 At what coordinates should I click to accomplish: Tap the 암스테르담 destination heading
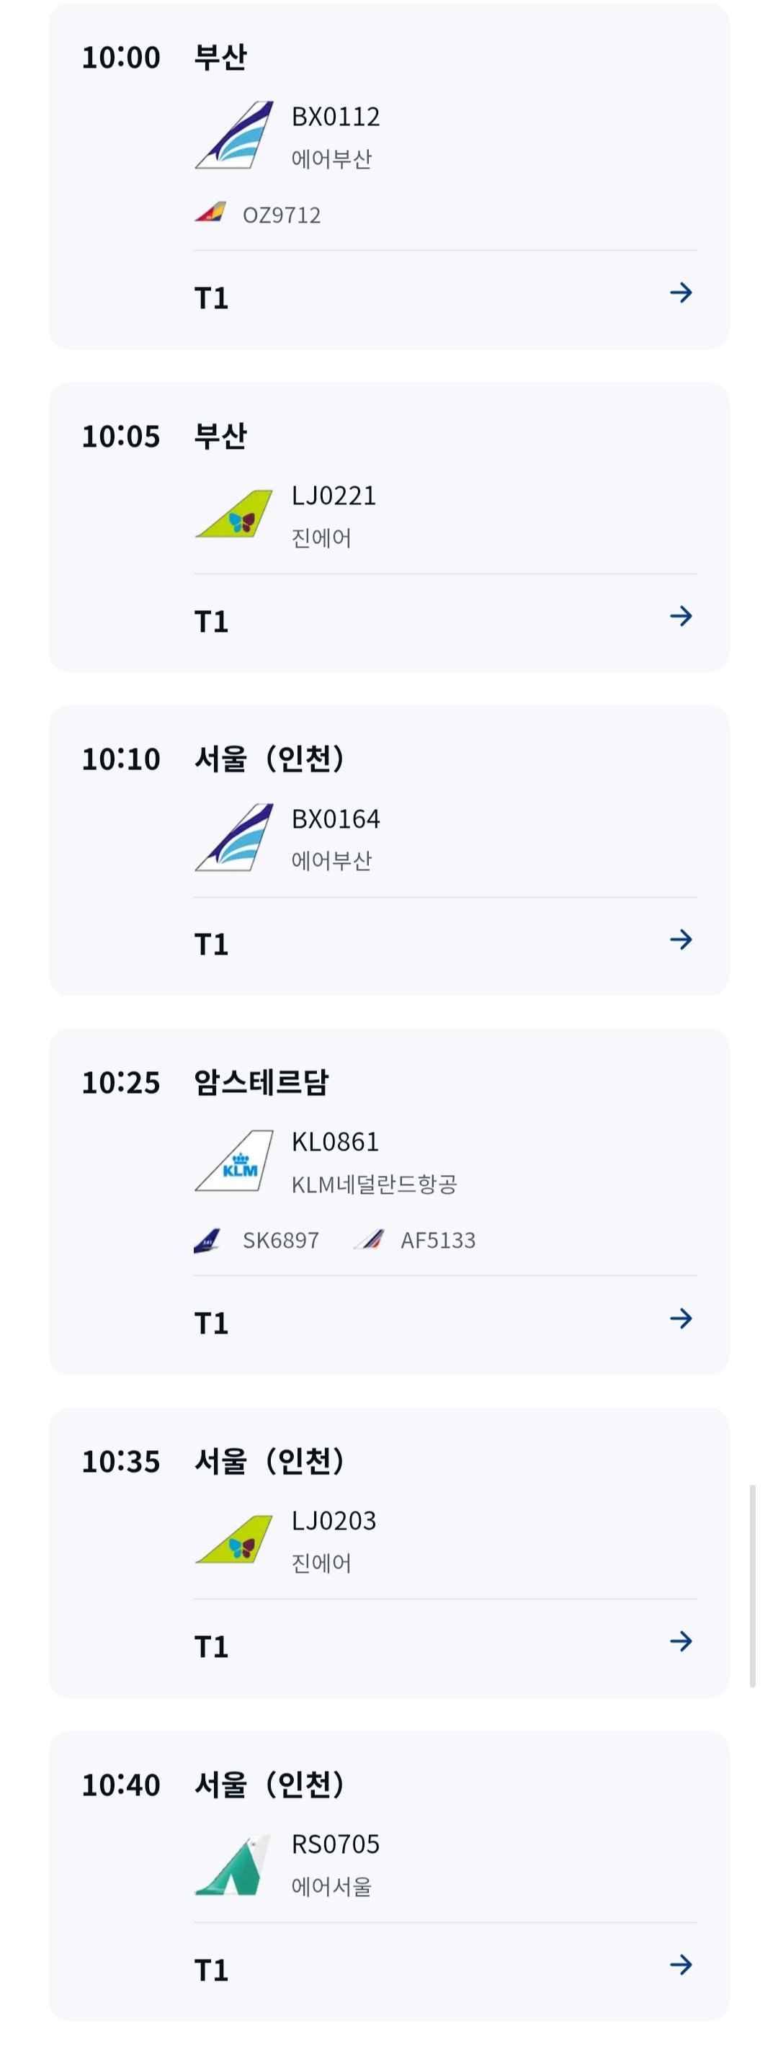pos(261,1081)
